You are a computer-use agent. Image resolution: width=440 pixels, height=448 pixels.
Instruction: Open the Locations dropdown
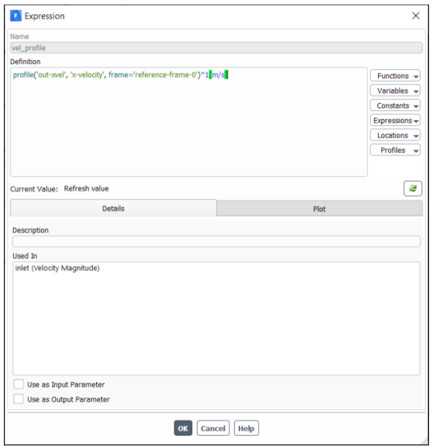395,135
